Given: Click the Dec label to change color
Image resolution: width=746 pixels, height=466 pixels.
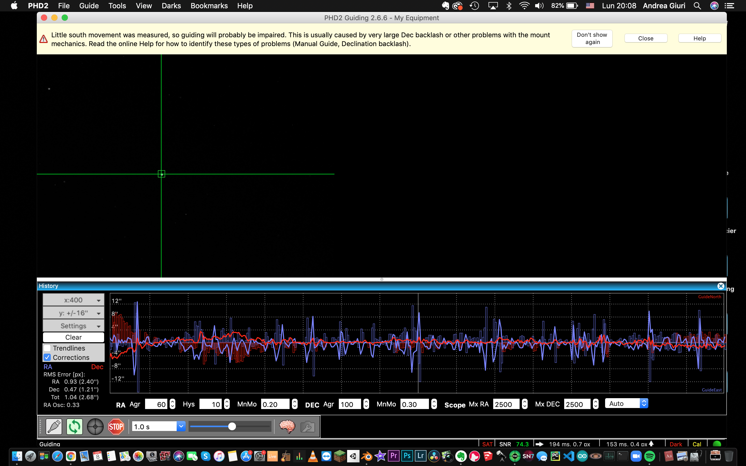Looking at the screenshot, I should tap(97, 367).
